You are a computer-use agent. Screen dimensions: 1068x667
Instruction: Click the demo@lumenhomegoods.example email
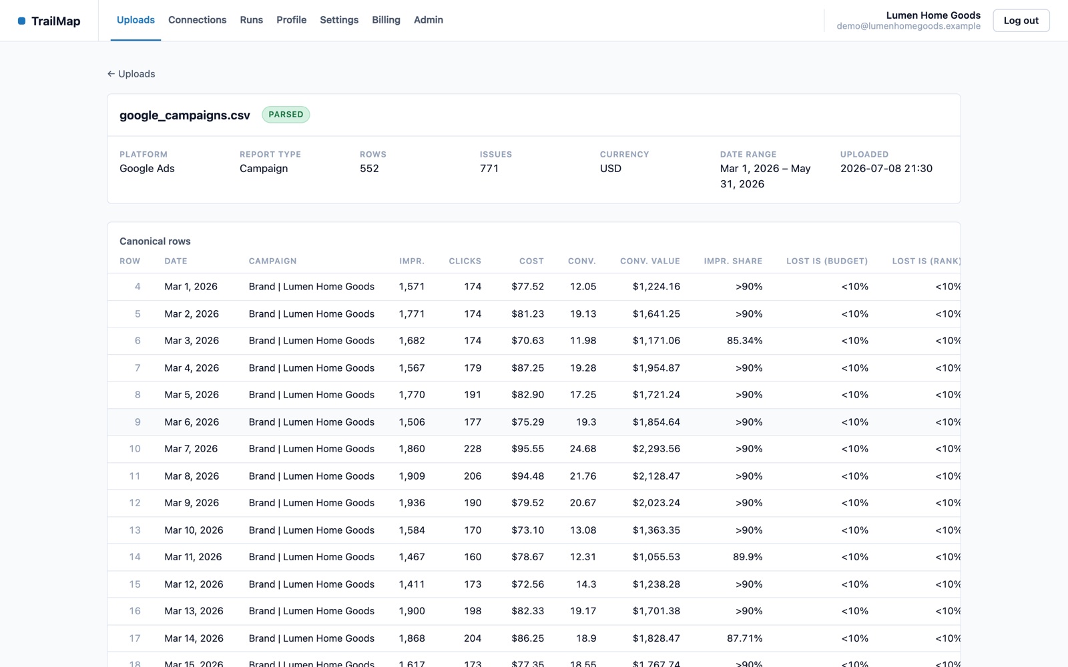[x=908, y=26]
